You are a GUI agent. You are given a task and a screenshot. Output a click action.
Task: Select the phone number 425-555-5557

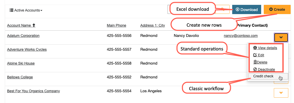119,49
